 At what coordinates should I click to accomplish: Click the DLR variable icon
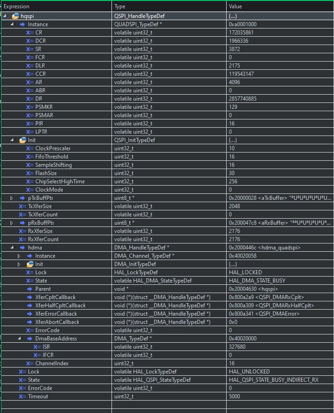point(30,66)
